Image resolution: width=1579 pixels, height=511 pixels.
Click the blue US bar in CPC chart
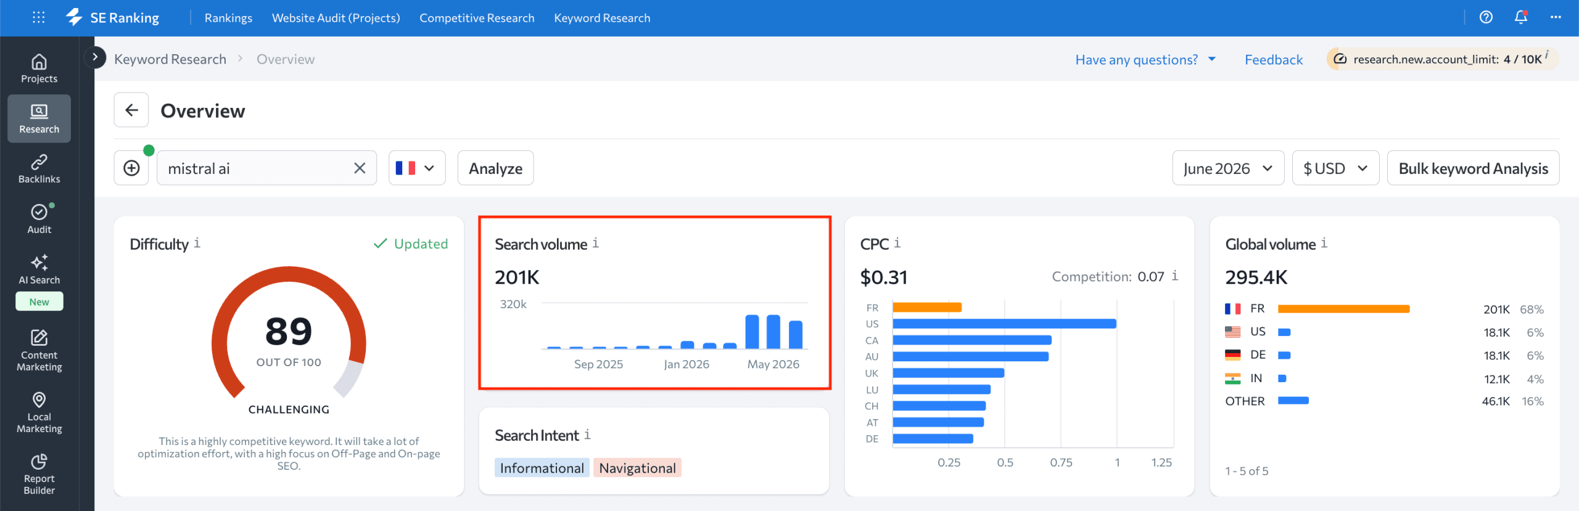pyautogui.click(x=1004, y=324)
